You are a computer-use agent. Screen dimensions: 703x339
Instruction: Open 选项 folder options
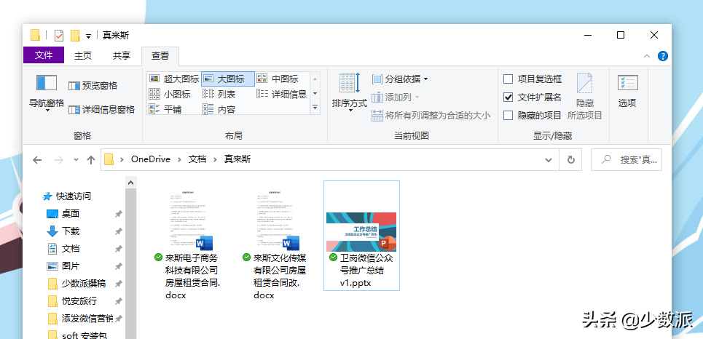coord(627,92)
